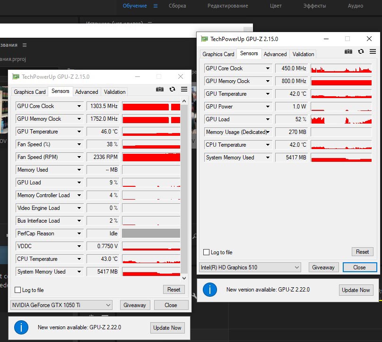382x342 pixels.
Task: Switch to Validation tab in NVIDIA window
Action: point(114,92)
